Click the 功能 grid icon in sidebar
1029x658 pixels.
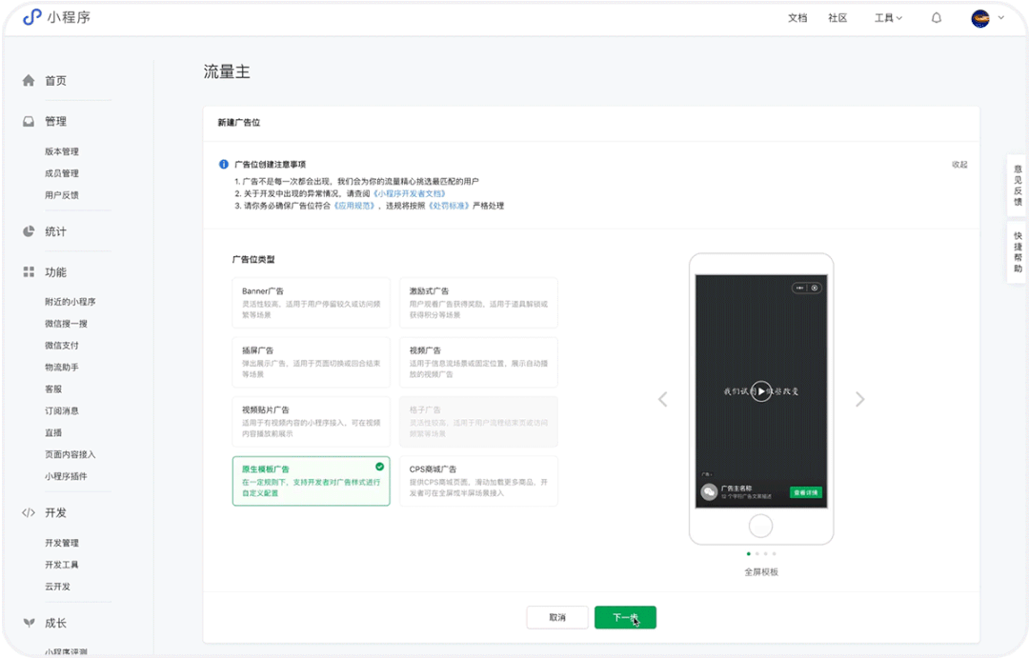(x=30, y=271)
